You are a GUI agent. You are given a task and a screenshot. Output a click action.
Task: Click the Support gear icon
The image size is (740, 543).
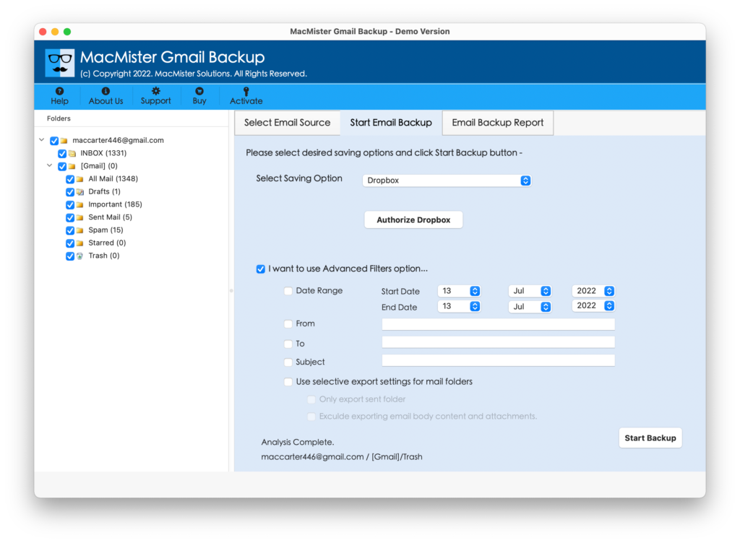(x=155, y=92)
